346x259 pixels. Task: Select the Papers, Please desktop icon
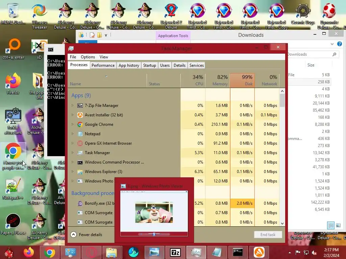point(13,224)
